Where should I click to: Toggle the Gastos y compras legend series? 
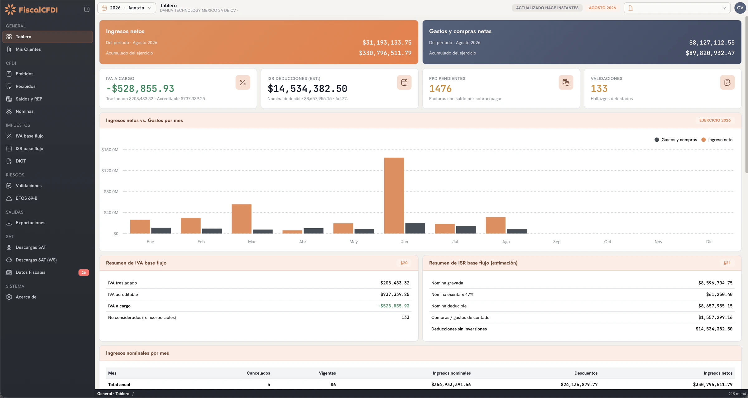click(675, 140)
